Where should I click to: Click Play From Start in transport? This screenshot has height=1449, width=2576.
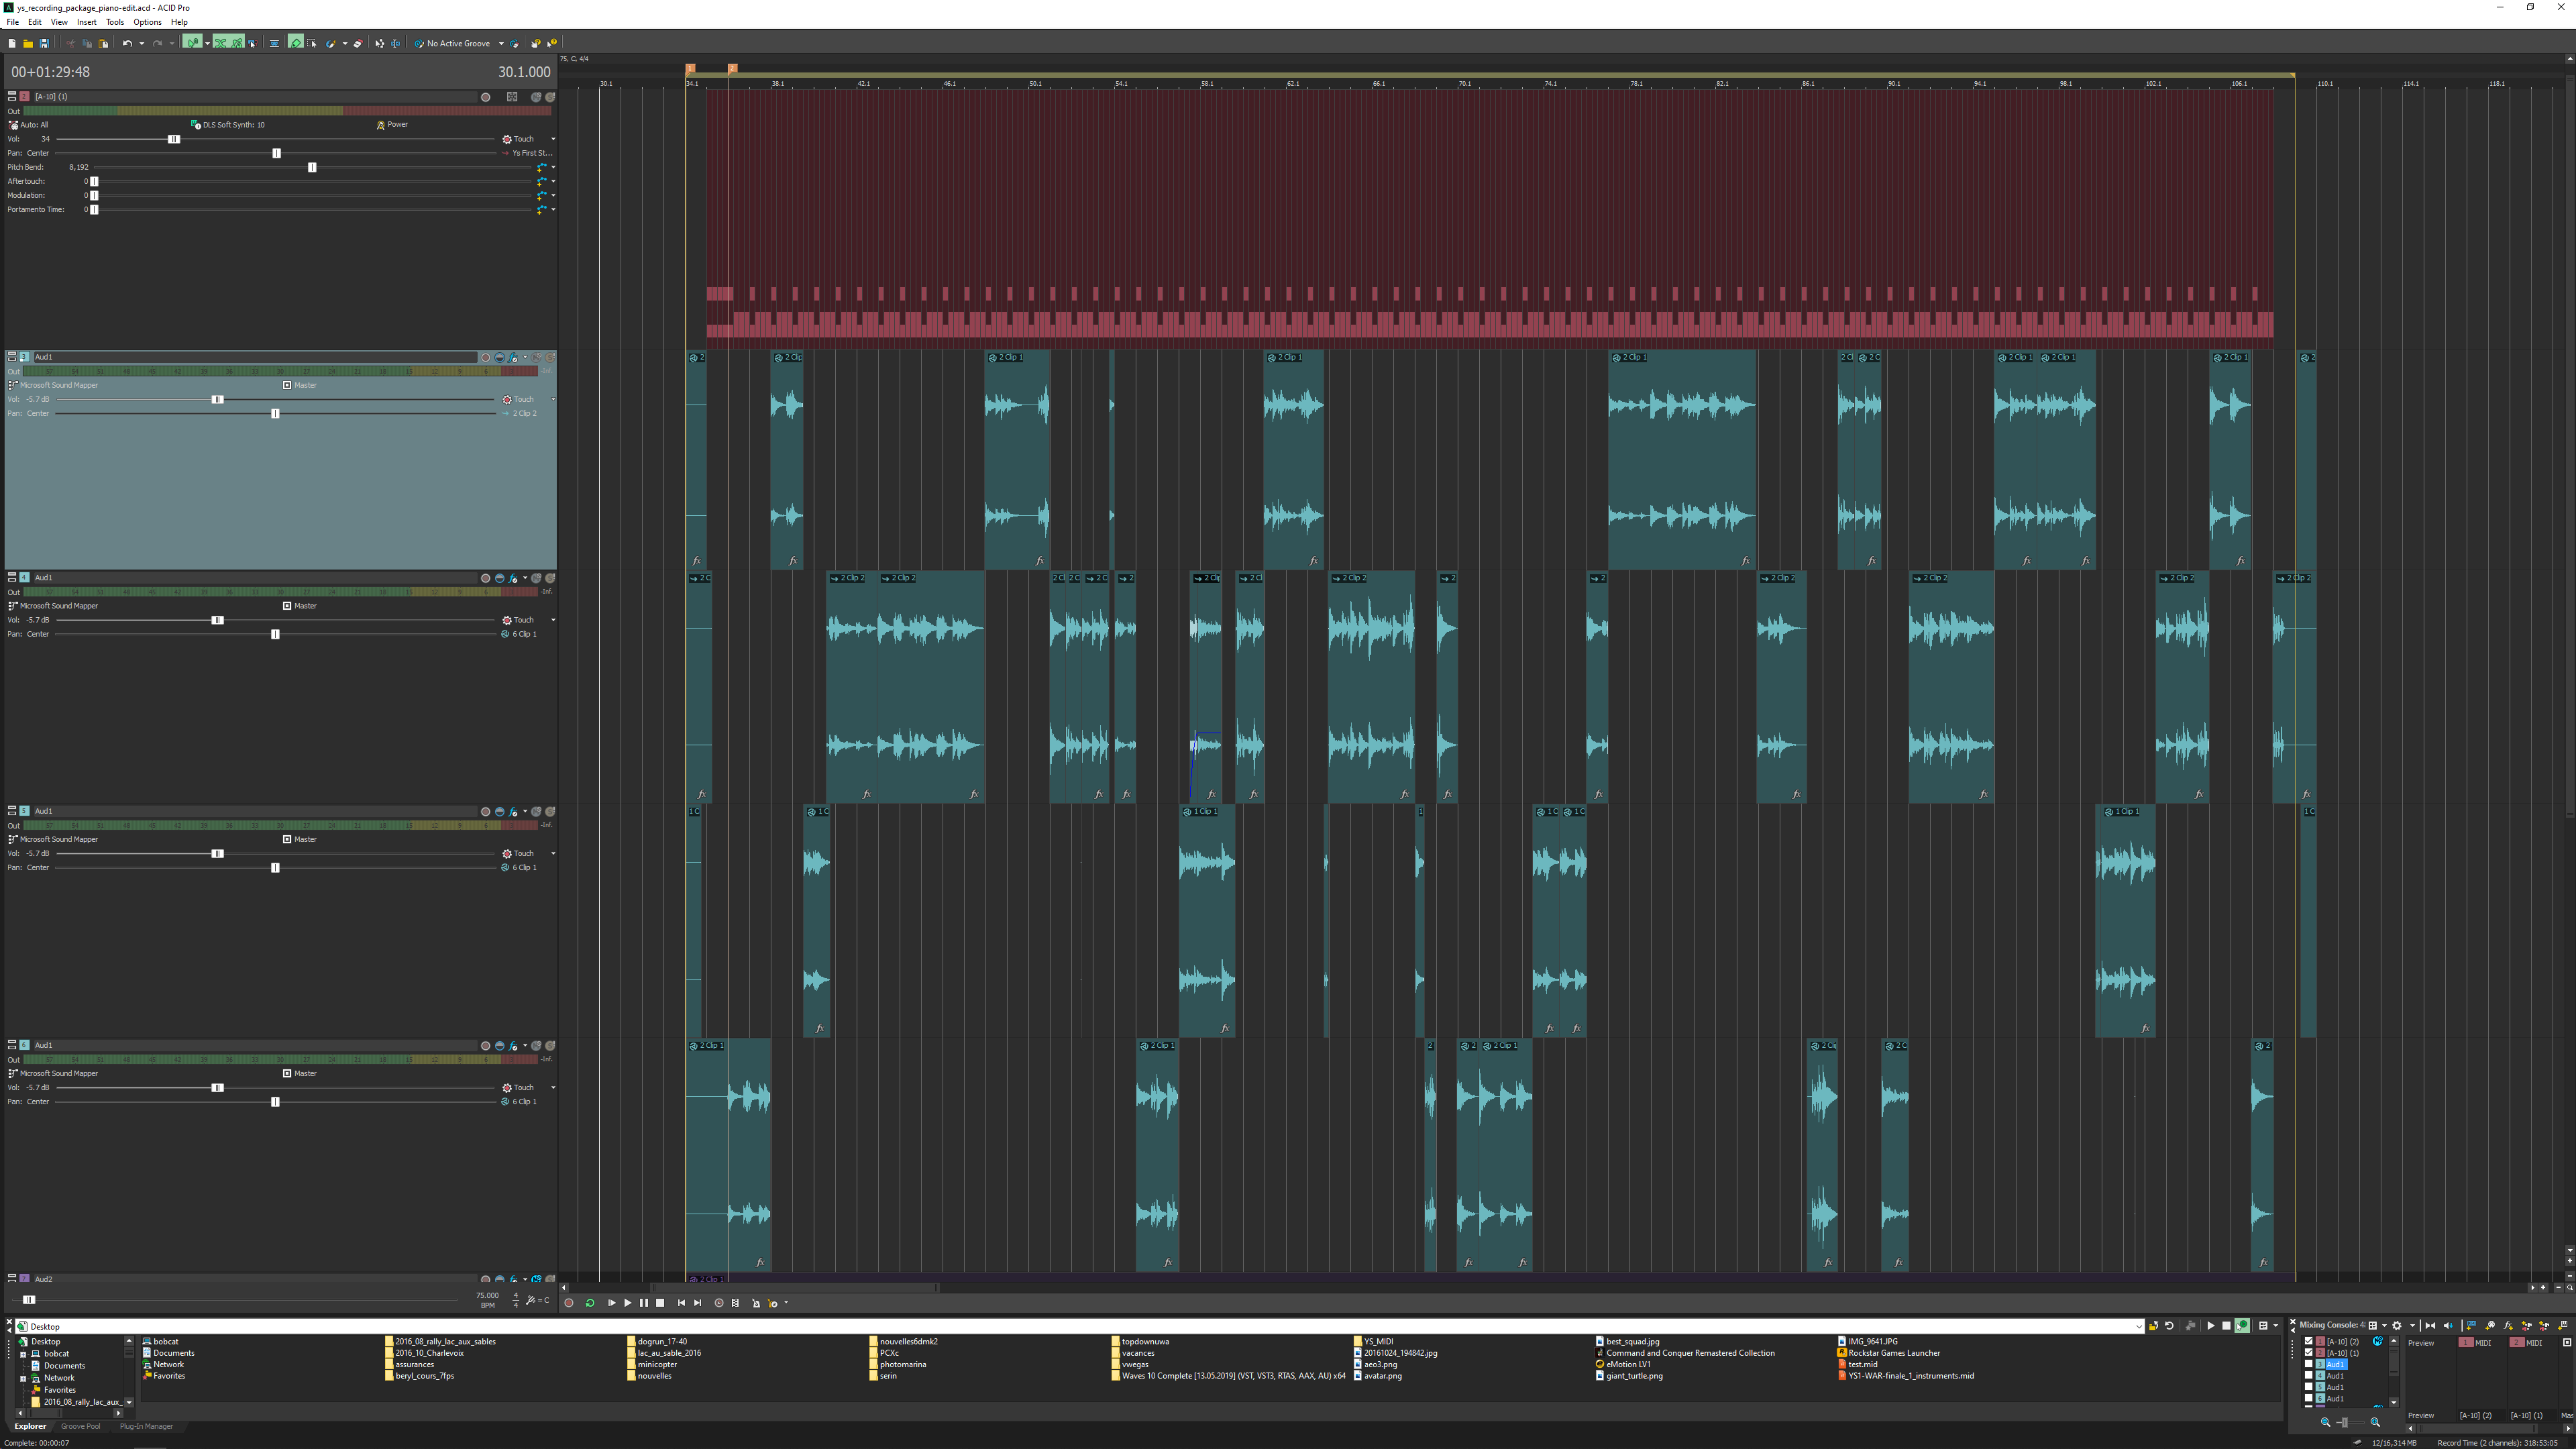[x=612, y=1303]
